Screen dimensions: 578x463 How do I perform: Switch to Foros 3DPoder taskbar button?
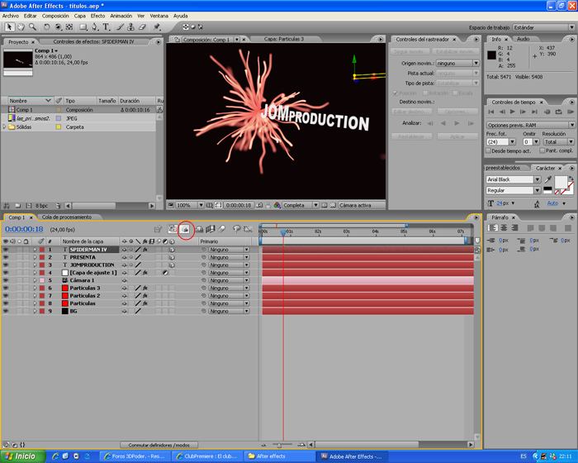(135, 456)
